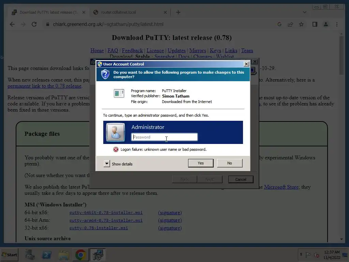349x262 pixels.
Task: Click the PuTTY Installer program icon
Action: point(119,93)
